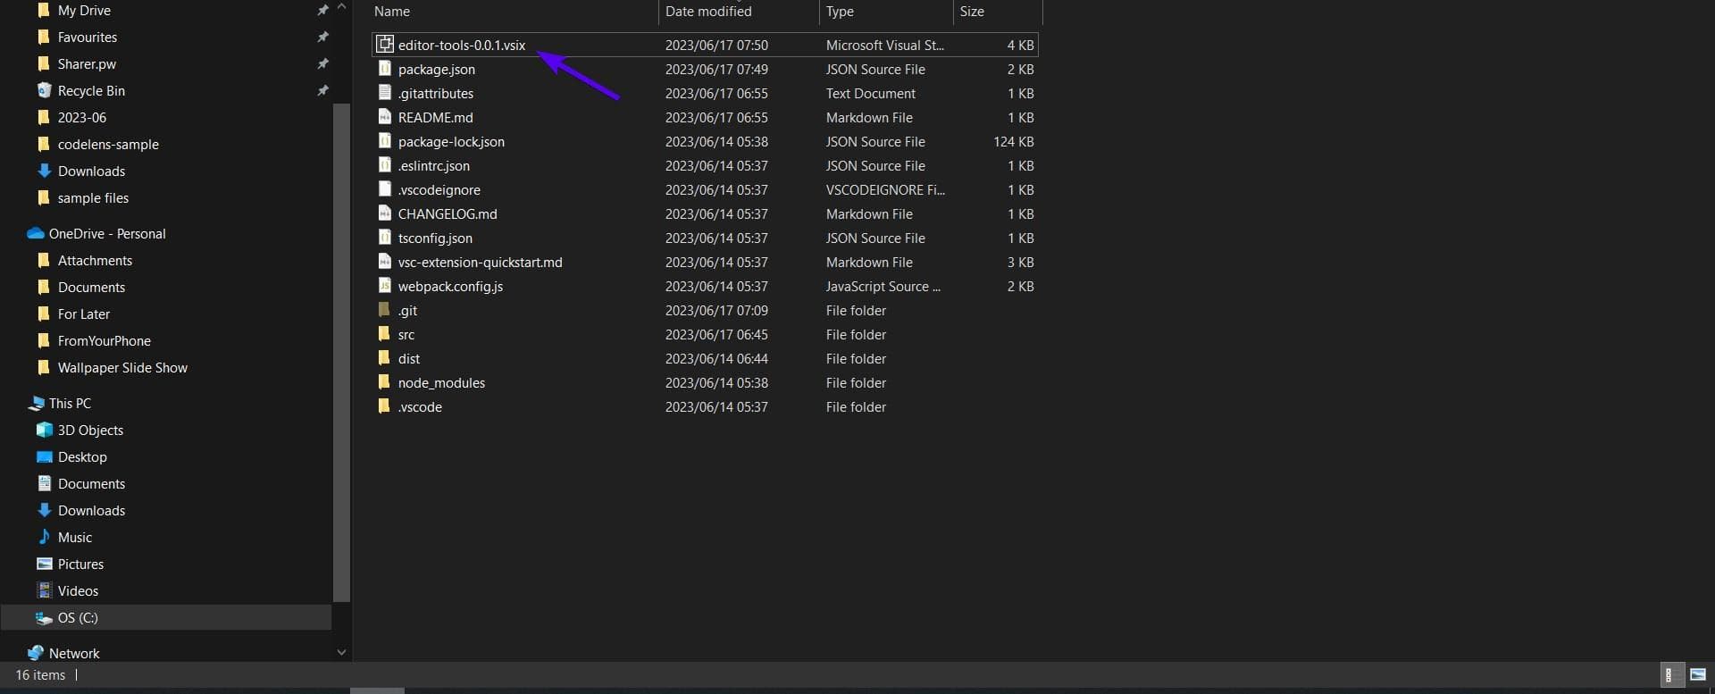This screenshot has width=1715, height=694.
Task: Open the OneDrive - Personal cloud icon
Action: [36, 233]
